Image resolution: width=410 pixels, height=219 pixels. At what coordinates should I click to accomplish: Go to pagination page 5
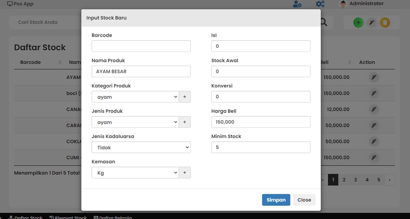379,180
